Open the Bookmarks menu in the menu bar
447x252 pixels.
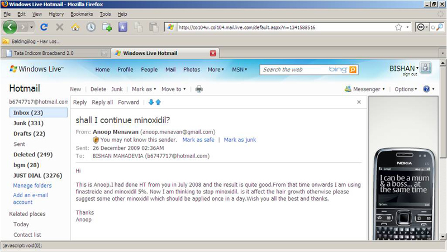[81, 13]
